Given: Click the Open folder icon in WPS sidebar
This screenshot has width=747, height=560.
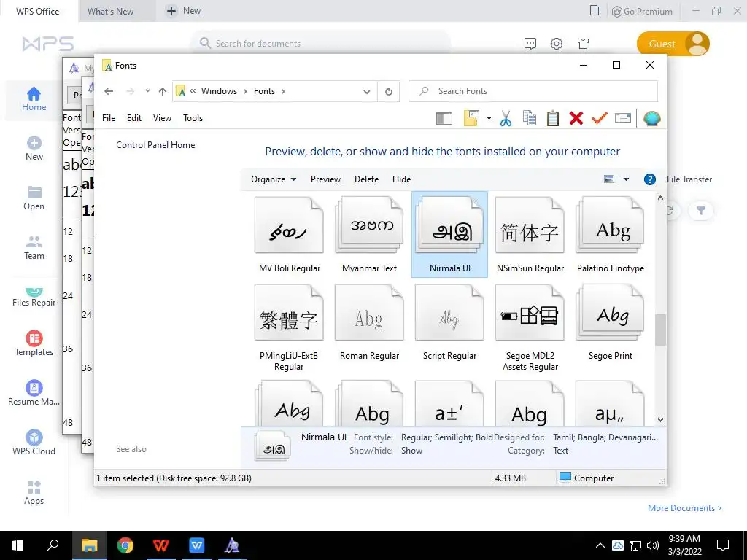Looking at the screenshot, I should coord(34,198).
